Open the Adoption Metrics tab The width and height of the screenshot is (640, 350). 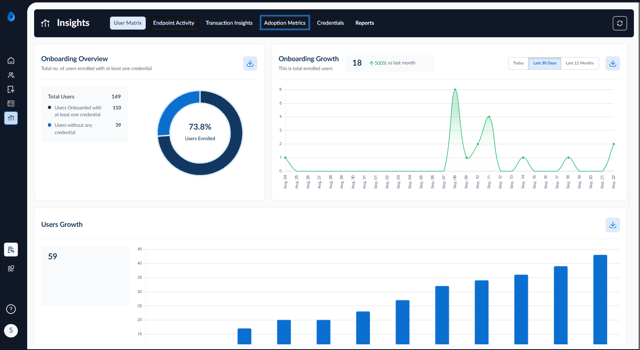point(285,23)
